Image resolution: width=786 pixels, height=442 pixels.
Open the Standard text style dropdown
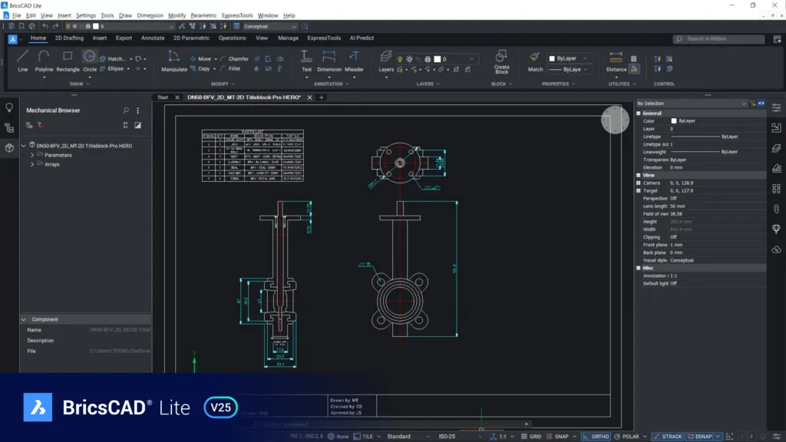pos(408,437)
